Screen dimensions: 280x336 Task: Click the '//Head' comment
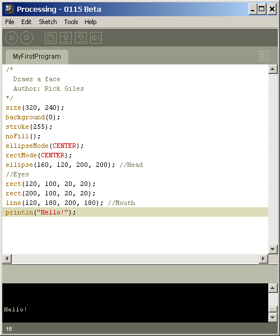tap(131, 165)
